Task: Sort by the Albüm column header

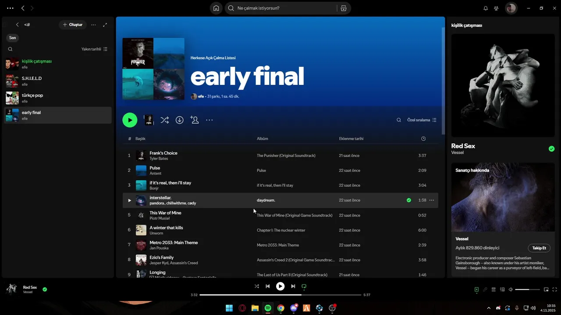Action: click(262, 139)
